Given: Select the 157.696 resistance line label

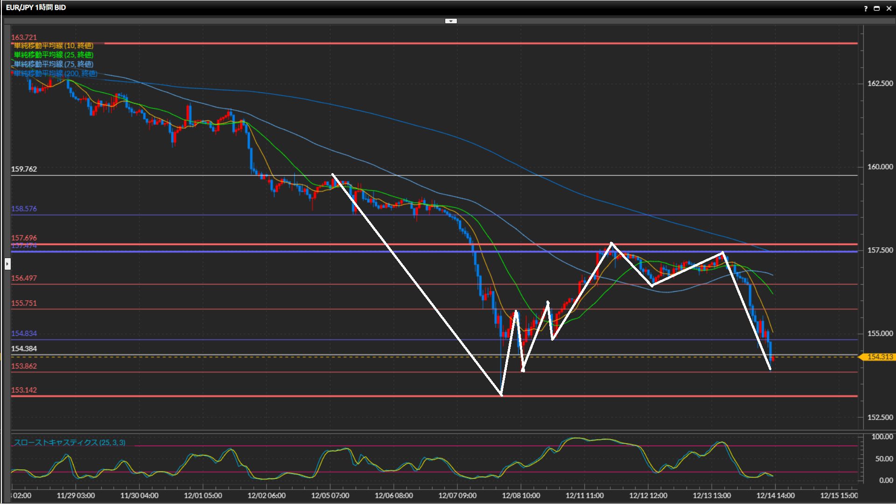Looking at the screenshot, I should coord(24,238).
